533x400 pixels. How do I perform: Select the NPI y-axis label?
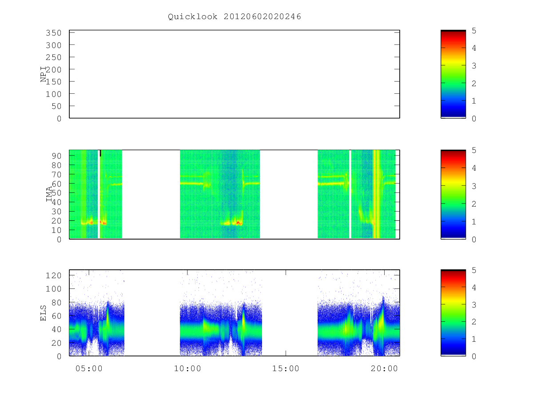[44, 74]
